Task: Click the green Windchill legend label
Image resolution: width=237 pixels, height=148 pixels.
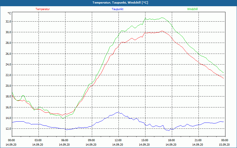Action: coord(192,9)
